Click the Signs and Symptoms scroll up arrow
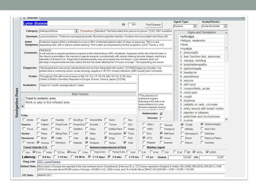The height and width of the screenshot is (192, 256). 226,32
